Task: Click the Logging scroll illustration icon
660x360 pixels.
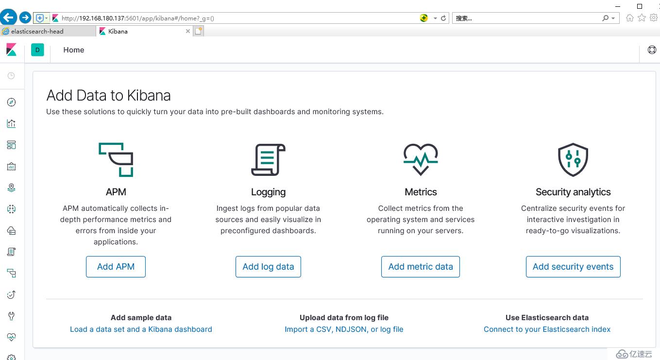Action: coord(268,159)
